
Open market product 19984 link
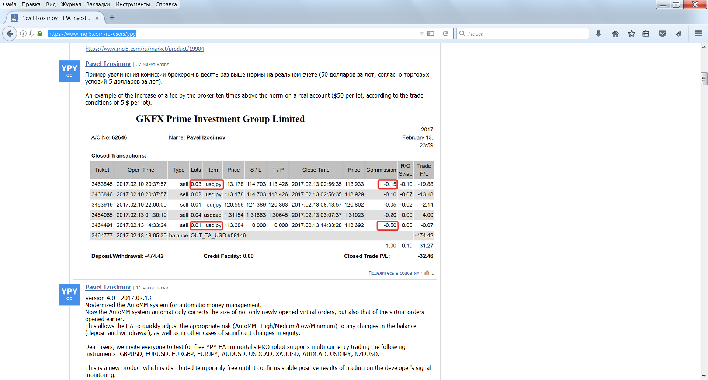point(145,49)
